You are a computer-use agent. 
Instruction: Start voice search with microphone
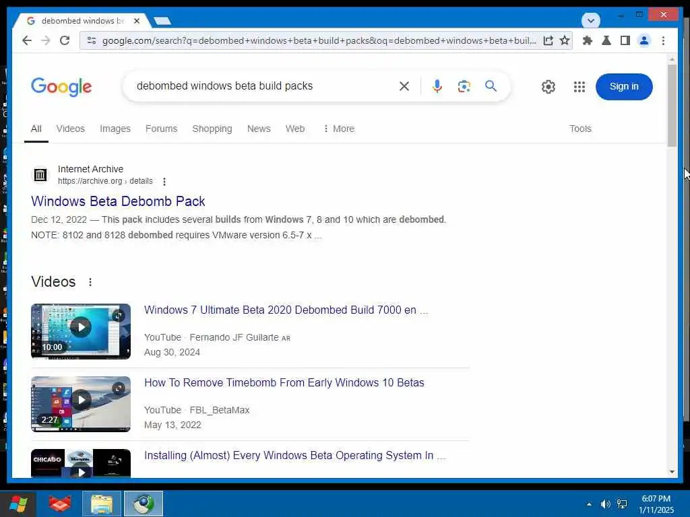tap(437, 86)
